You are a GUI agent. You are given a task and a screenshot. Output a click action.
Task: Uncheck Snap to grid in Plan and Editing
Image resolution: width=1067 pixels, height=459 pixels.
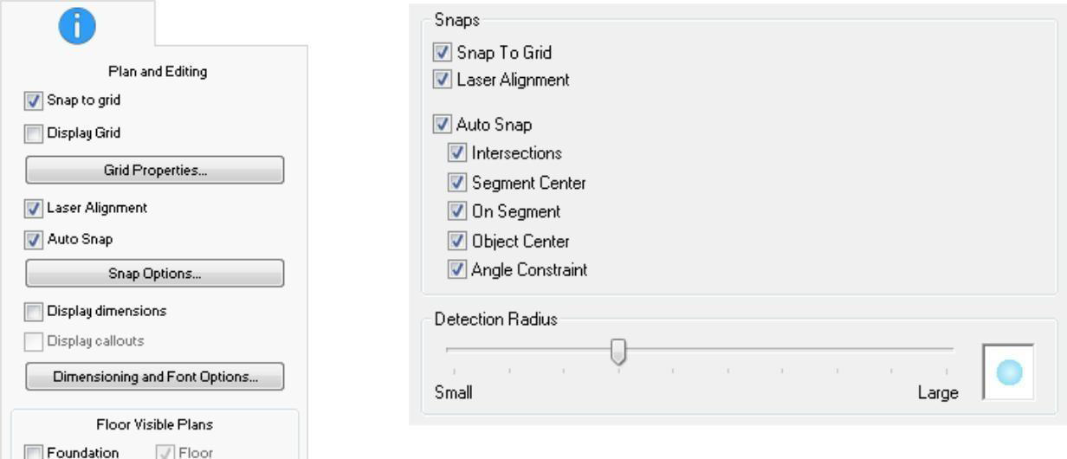[33, 100]
